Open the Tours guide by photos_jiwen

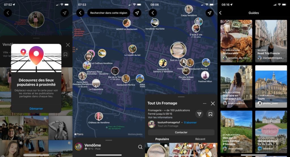271,86
